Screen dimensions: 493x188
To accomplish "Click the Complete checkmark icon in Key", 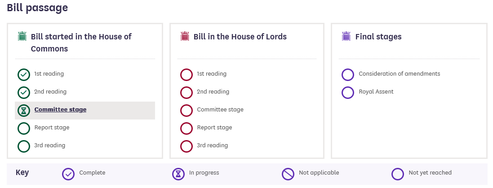I will (x=68, y=174).
